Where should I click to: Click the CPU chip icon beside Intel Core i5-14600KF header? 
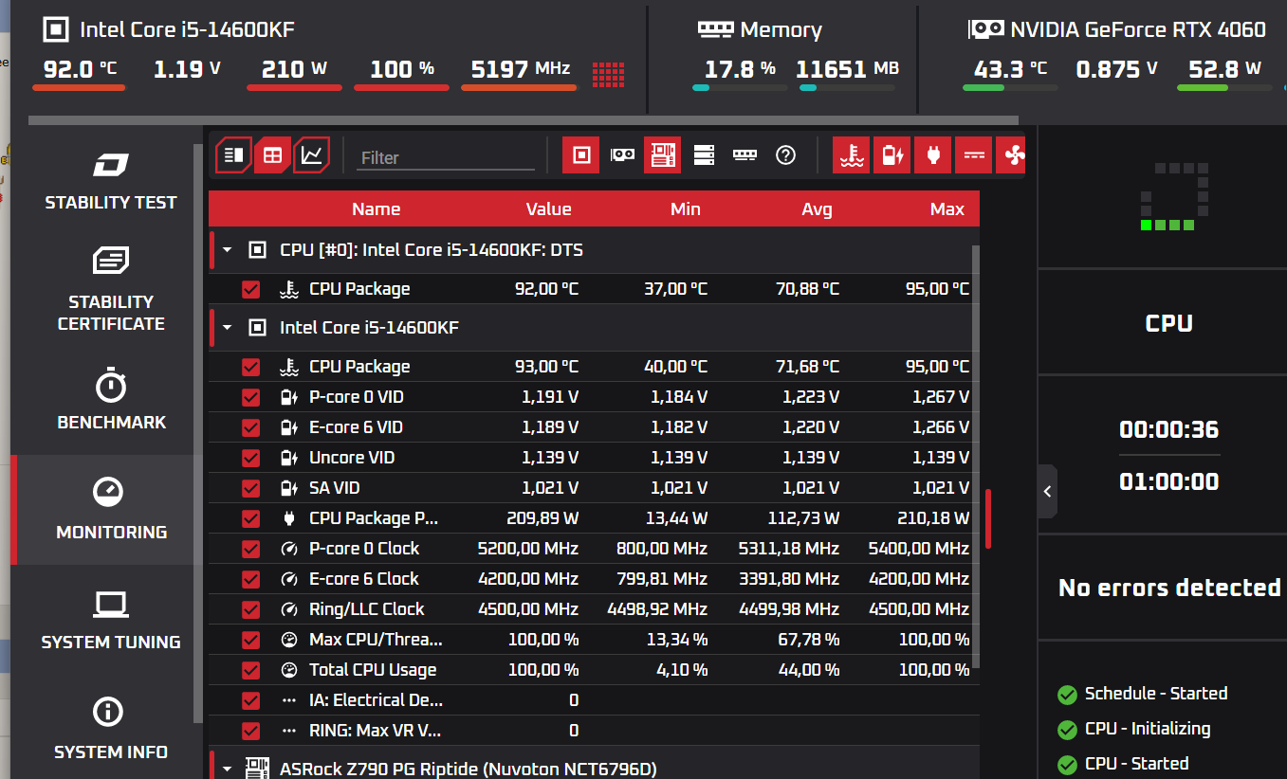pos(57,29)
